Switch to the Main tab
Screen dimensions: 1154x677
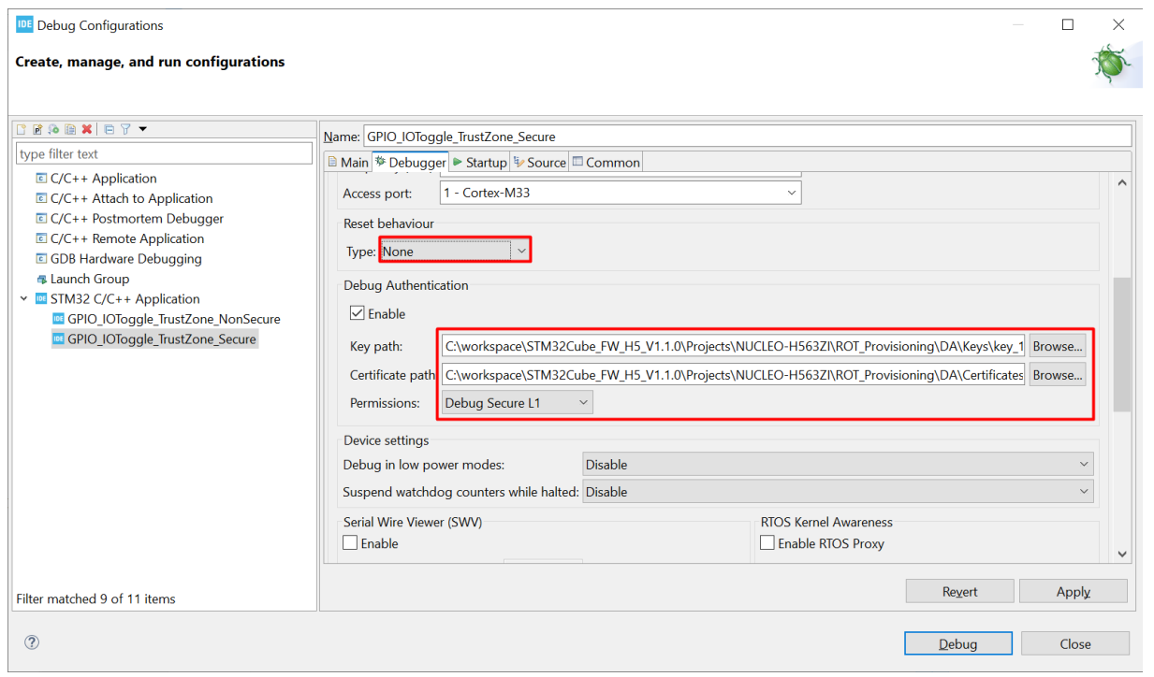point(348,162)
